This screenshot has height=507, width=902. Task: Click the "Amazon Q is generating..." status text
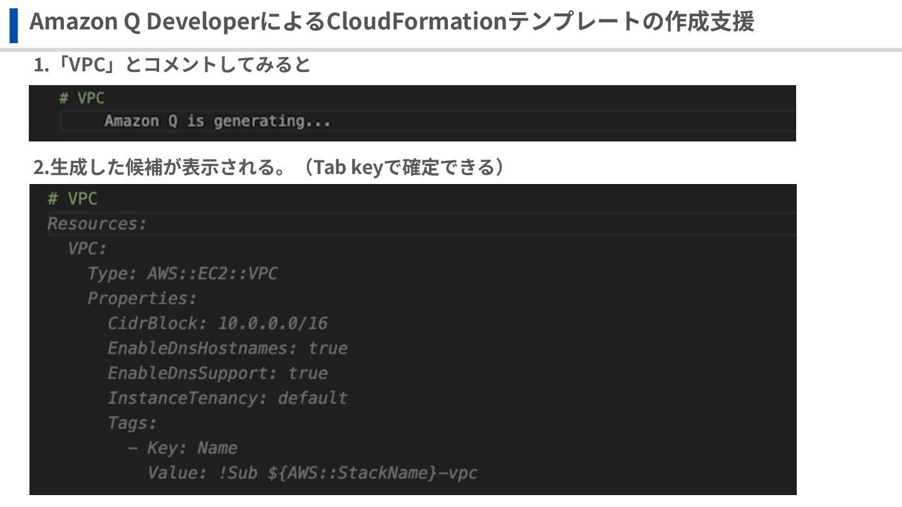[217, 121]
